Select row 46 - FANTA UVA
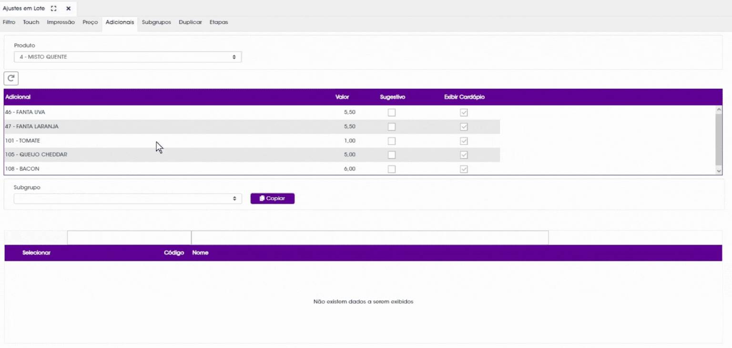Screen dimensions: 732x348 click(x=252, y=113)
